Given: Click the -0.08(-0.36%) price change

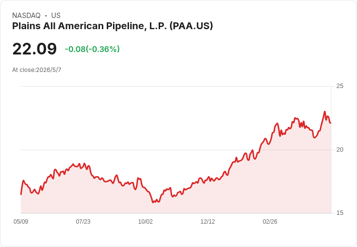Looking at the screenshot, I should coord(92,49).
